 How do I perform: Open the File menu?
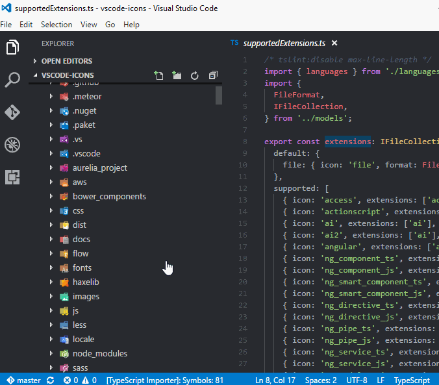point(6,25)
